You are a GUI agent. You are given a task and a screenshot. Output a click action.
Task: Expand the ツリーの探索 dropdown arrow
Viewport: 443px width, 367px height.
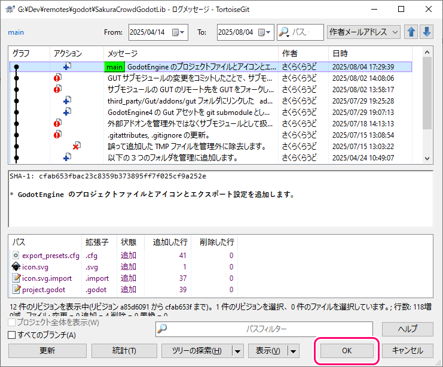[238, 351]
